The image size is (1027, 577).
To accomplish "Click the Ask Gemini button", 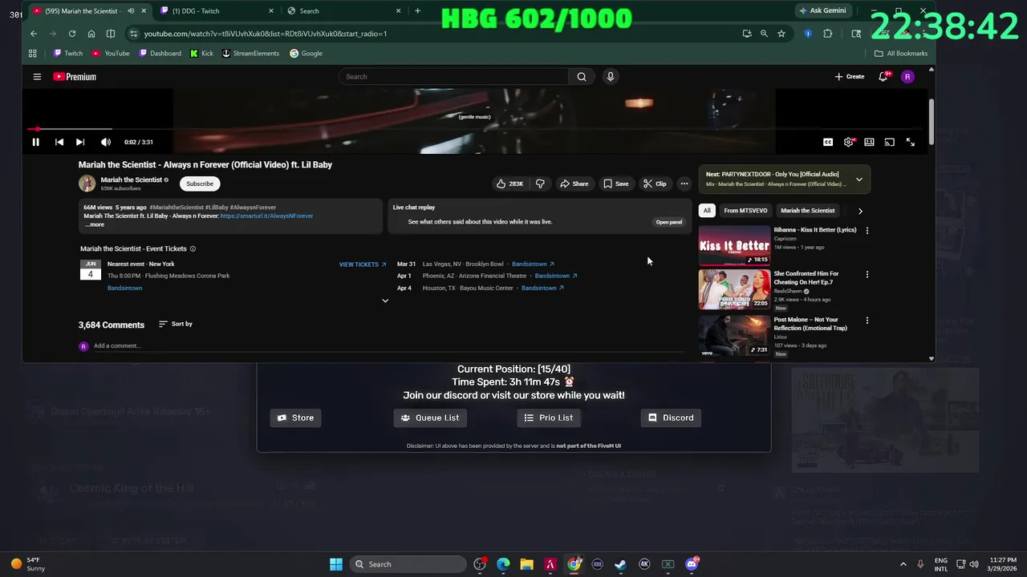I will pyautogui.click(x=822, y=11).
